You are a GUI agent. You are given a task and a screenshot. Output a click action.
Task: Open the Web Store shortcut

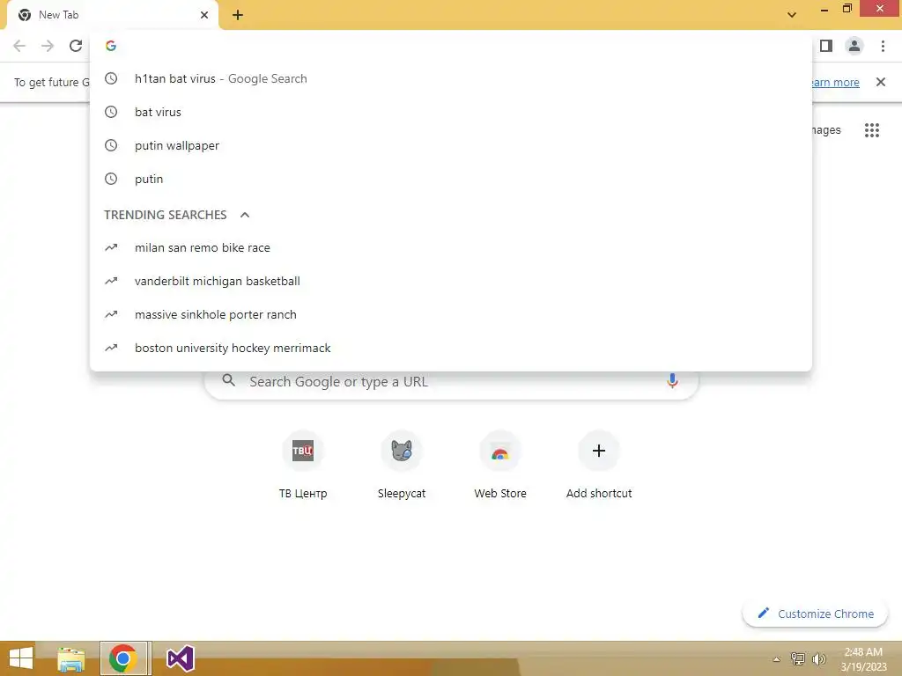pos(500,465)
